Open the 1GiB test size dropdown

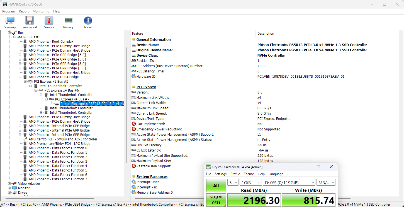pyautogui.click(x=251, y=182)
